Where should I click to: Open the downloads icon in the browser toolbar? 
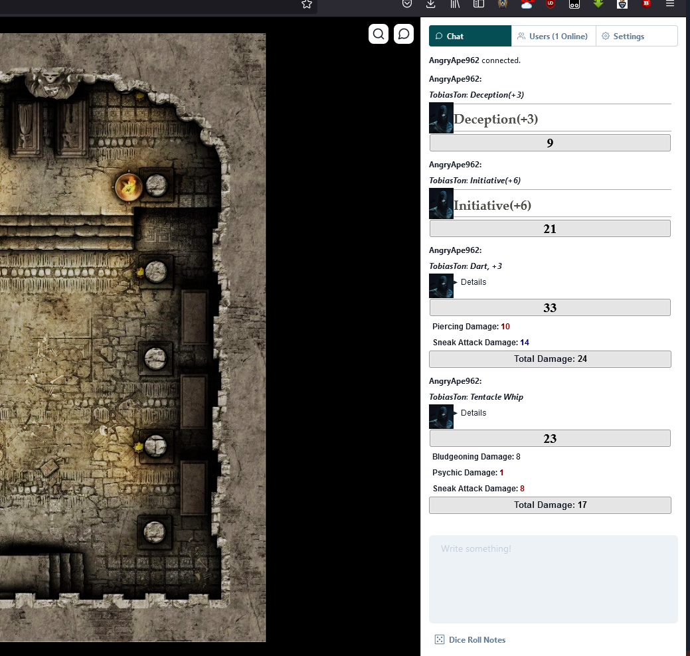tap(430, 5)
